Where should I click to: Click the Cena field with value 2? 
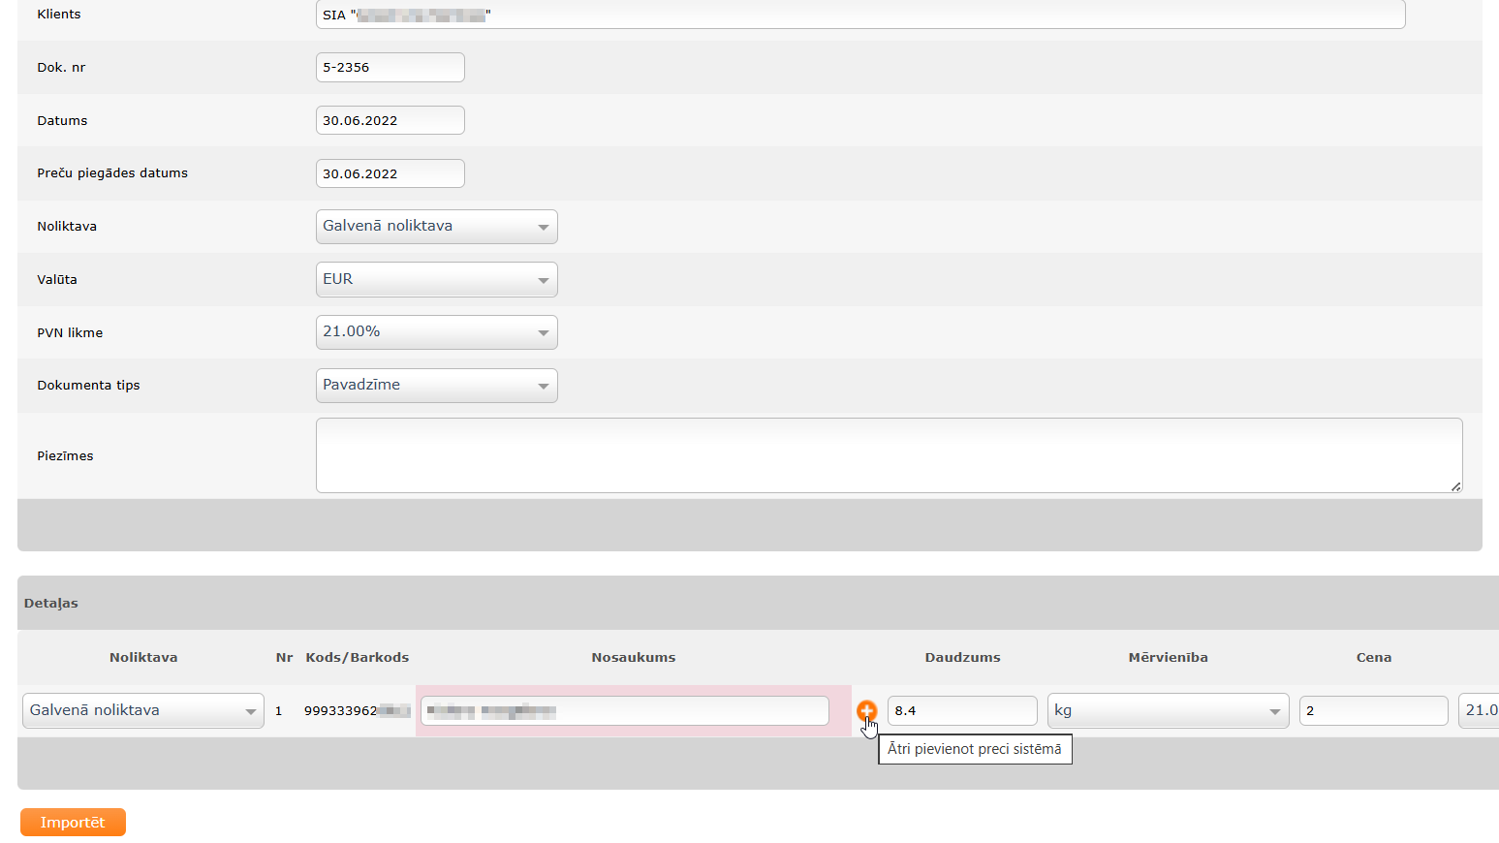(1373, 710)
